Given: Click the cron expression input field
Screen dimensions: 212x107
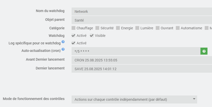Looking at the screenshot, I should tap(136, 51).
